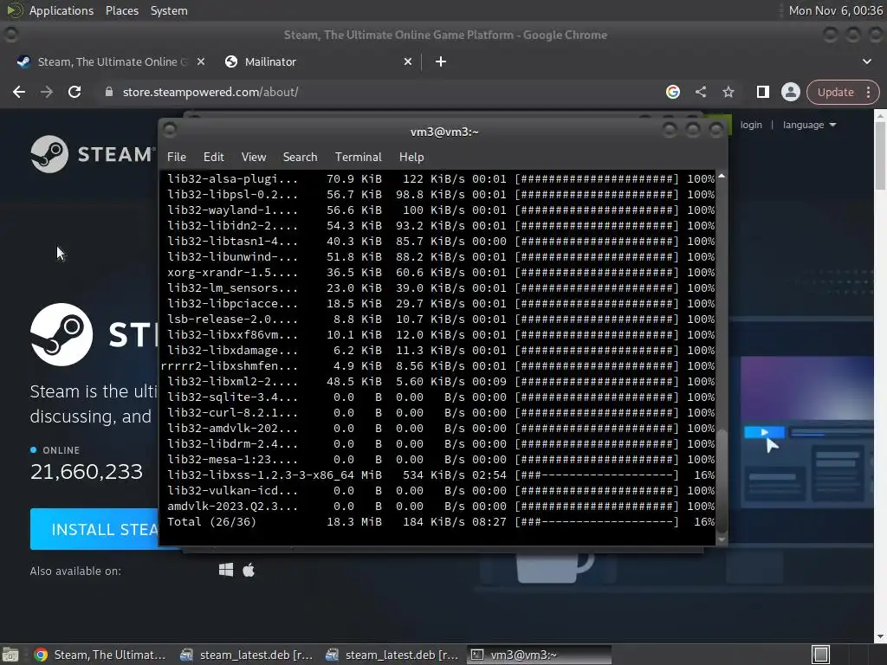The height and width of the screenshot is (665, 887).
Task: Open the language dropdown
Action: pyautogui.click(x=809, y=125)
